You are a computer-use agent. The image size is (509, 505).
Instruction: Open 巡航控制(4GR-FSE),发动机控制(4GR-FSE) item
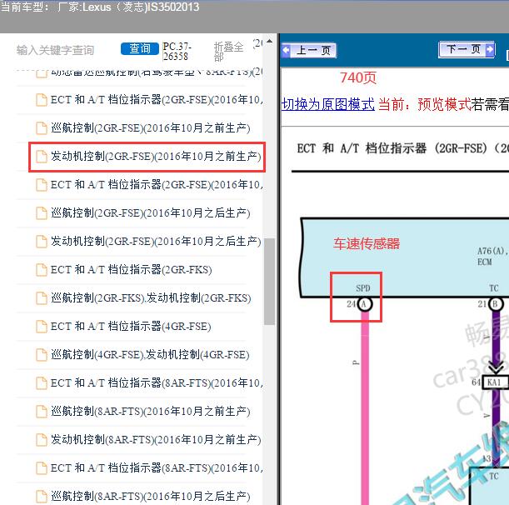click(x=150, y=355)
